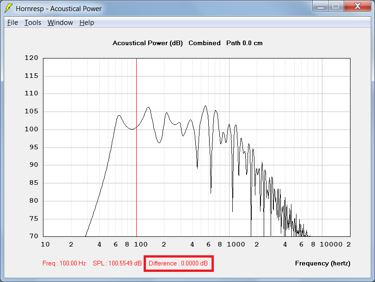375x282 pixels.
Task: Click the 'Hornresp - Acoustical Power' title text
Action: [x=59, y=9]
